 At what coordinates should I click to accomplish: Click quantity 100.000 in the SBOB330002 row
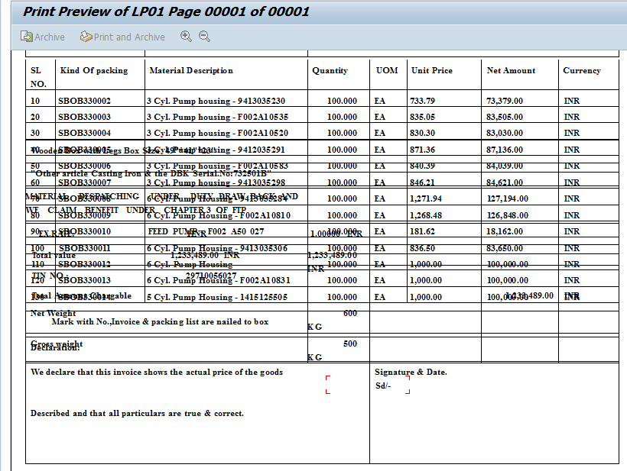tap(342, 101)
